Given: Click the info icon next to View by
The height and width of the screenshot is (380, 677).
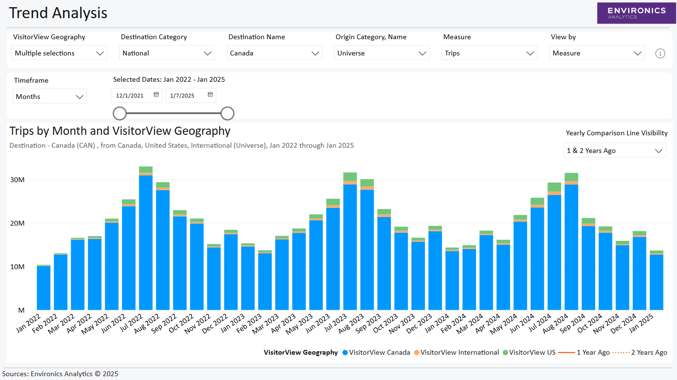Looking at the screenshot, I should point(660,53).
